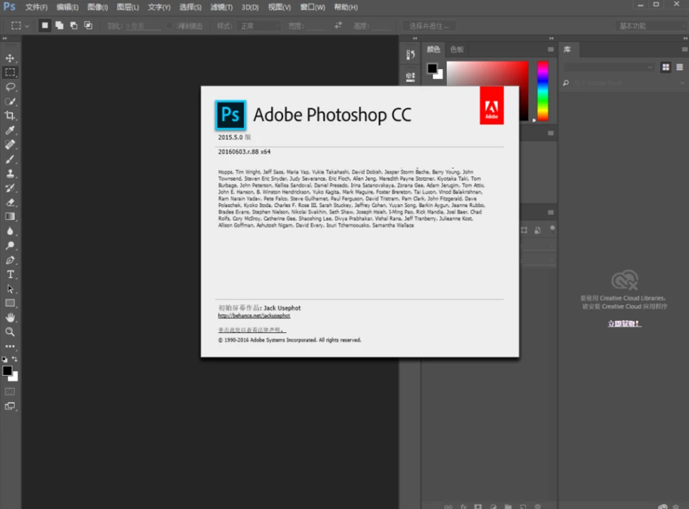The image size is (689, 509).
Task: Select the Horizontal Type tool
Action: [10, 274]
